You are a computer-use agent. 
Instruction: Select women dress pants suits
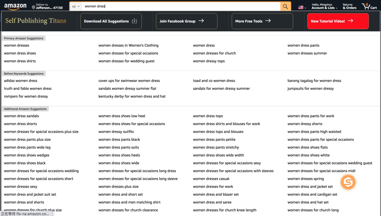[119, 147]
